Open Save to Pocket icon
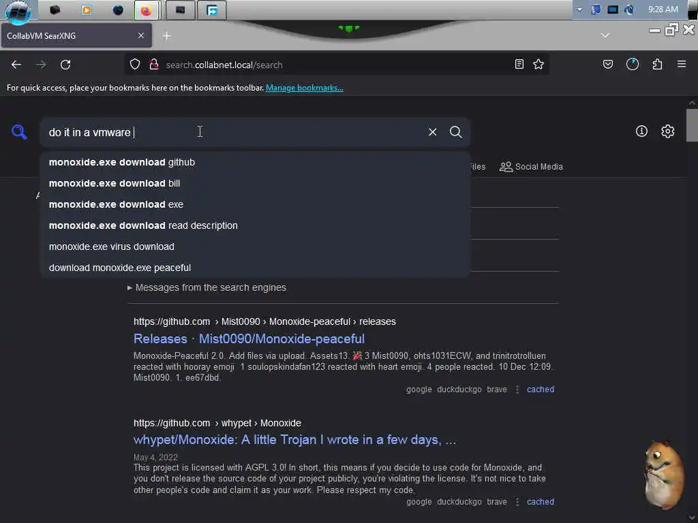The width and height of the screenshot is (698, 523). pyautogui.click(x=607, y=65)
